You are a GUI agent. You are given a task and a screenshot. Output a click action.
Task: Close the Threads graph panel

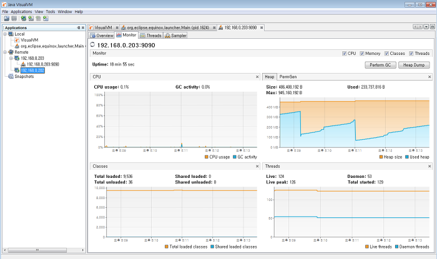coord(430,166)
